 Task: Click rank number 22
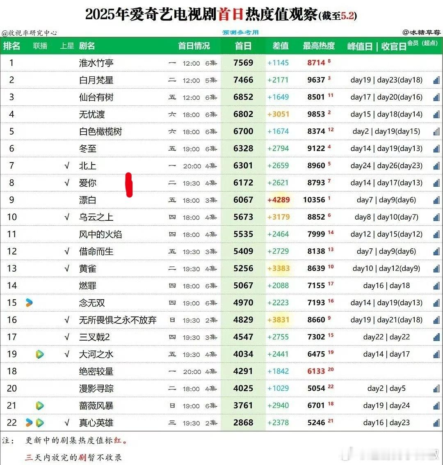tap(12, 423)
